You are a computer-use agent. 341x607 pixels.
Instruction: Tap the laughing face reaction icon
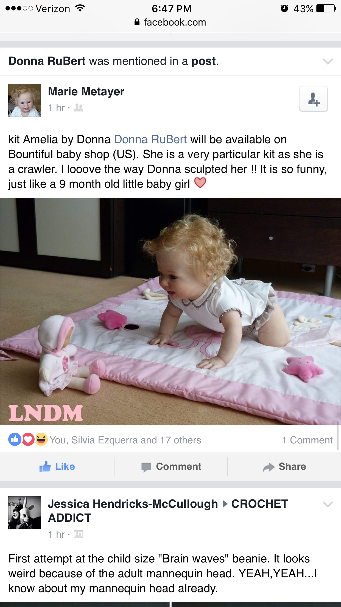click(41, 439)
